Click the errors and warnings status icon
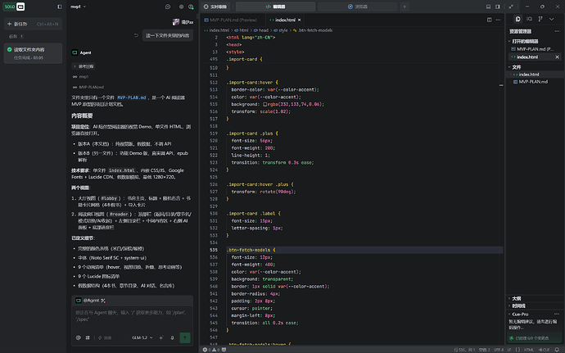Screen dimensions: 565x353 click(x=213, y=350)
